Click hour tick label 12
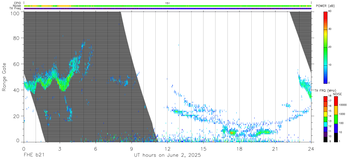The width and height of the screenshot is (350, 161). click(168, 149)
